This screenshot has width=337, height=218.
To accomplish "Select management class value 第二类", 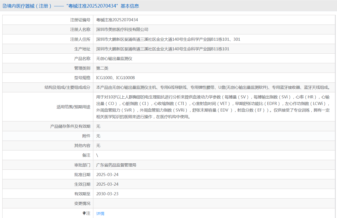I will point(102,68).
